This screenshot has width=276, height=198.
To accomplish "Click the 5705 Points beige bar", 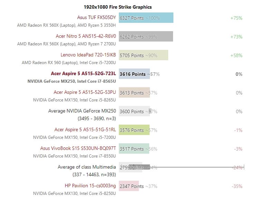I will coord(143,55).
